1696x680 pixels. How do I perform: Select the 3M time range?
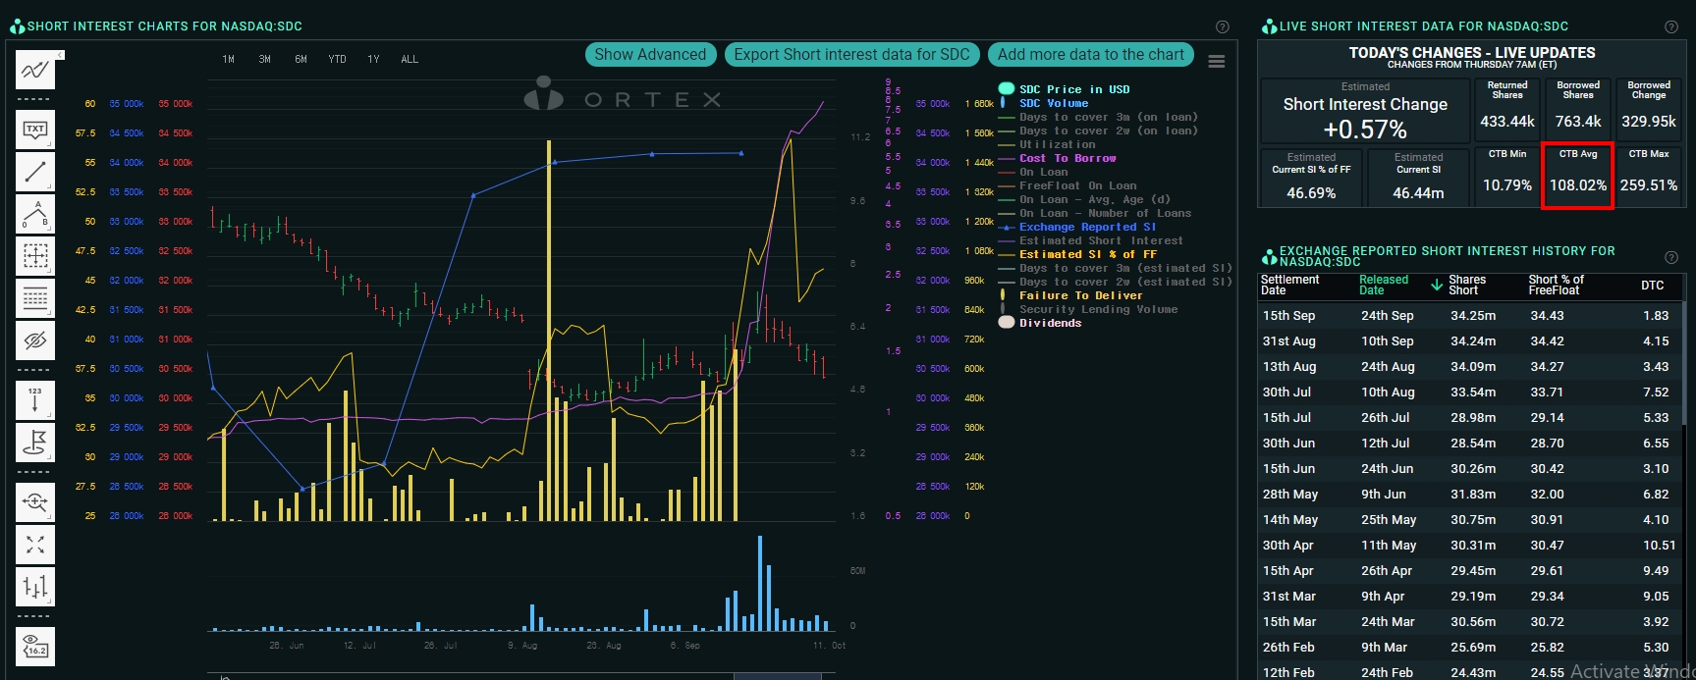(x=264, y=59)
